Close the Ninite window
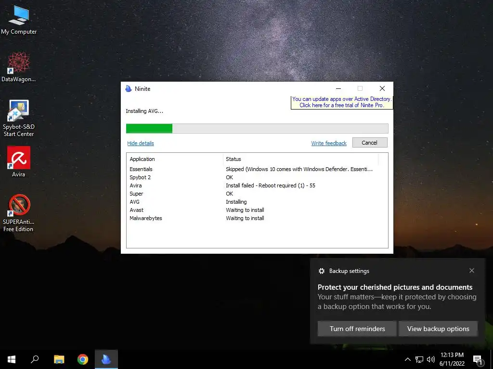This screenshot has width=493, height=369. tap(382, 89)
